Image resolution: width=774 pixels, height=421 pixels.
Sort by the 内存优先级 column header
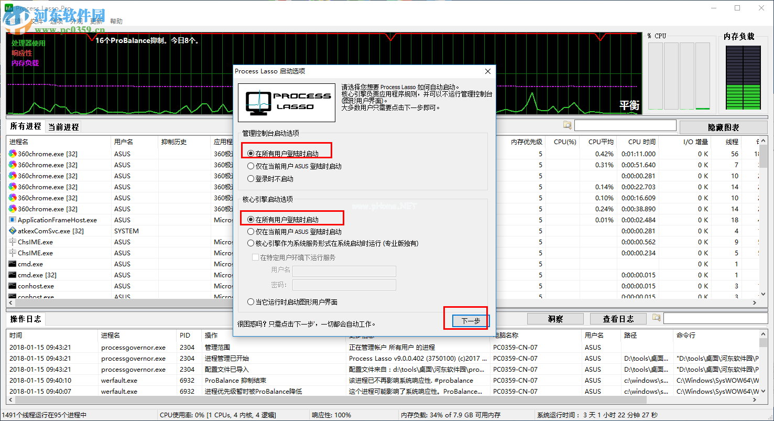coord(527,142)
